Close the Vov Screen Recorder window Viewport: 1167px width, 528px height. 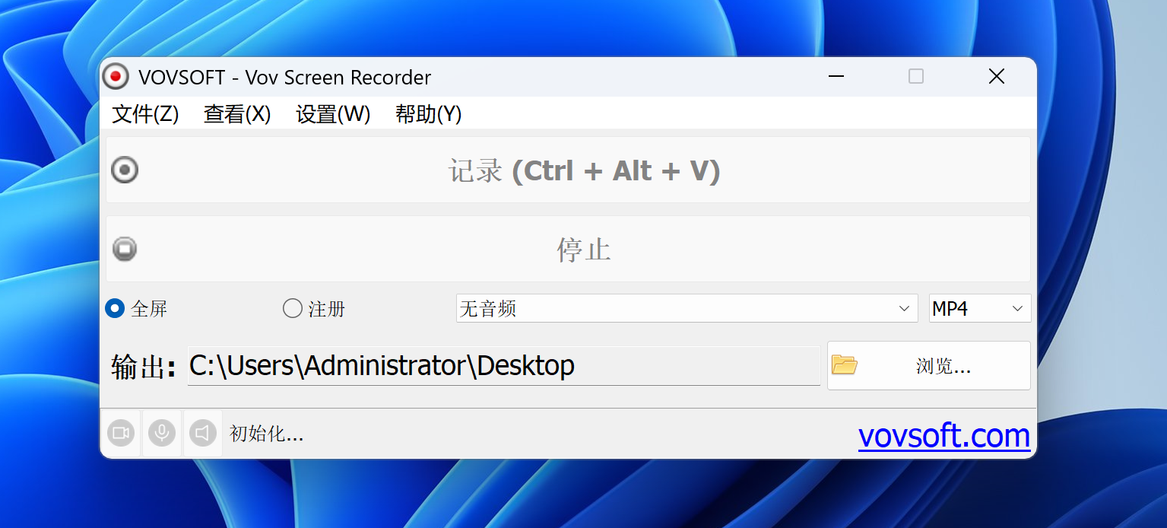(996, 76)
